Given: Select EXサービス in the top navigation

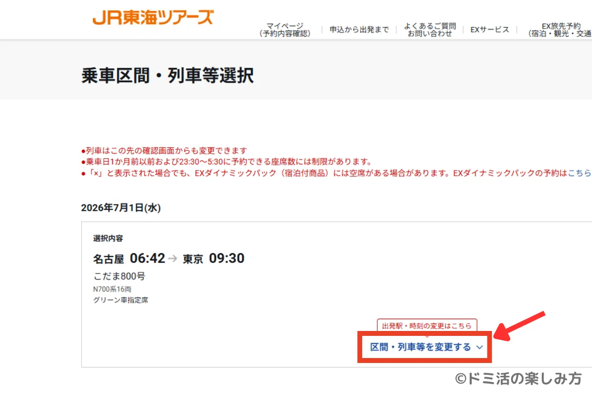Looking at the screenshot, I should (489, 30).
